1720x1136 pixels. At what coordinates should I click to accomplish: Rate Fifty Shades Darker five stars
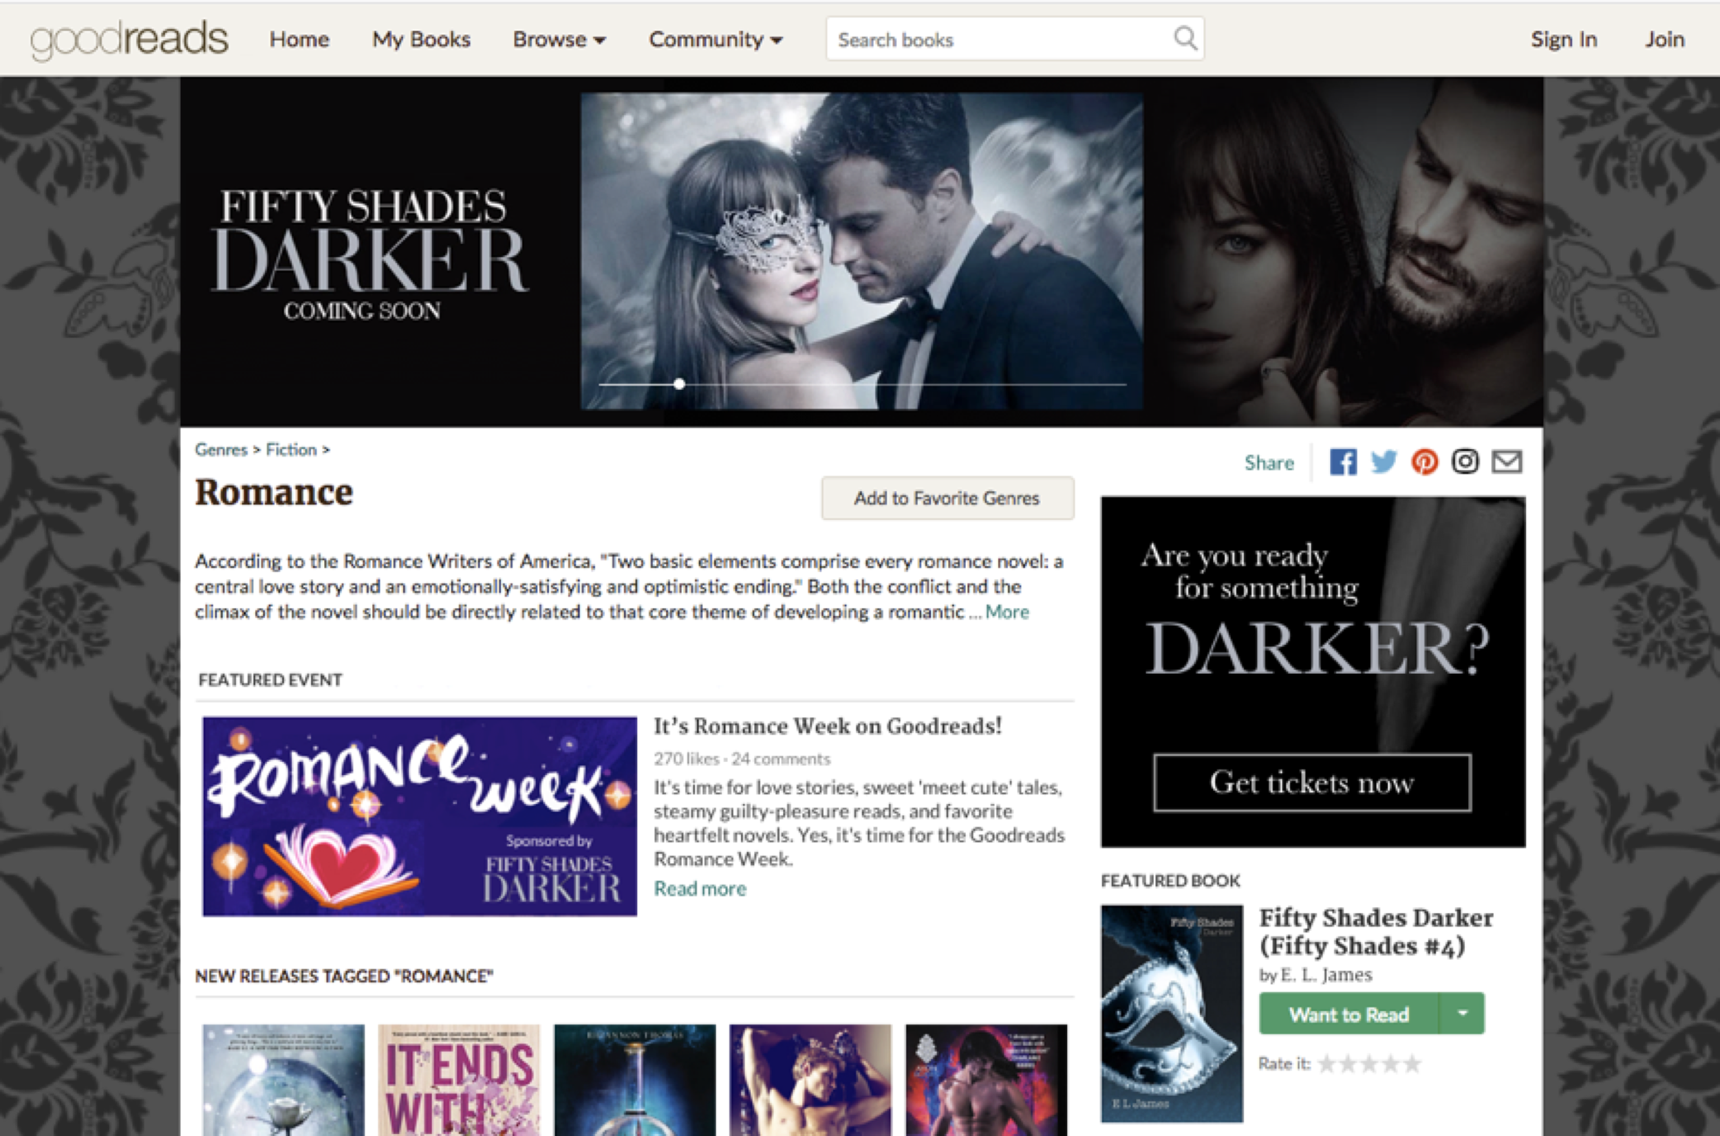1412,1064
